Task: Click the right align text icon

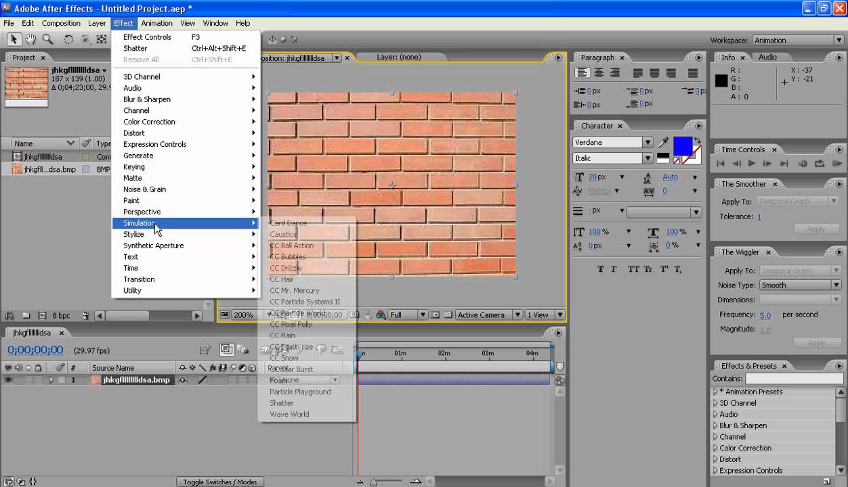Action: pyautogui.click(x=614, y=73)
